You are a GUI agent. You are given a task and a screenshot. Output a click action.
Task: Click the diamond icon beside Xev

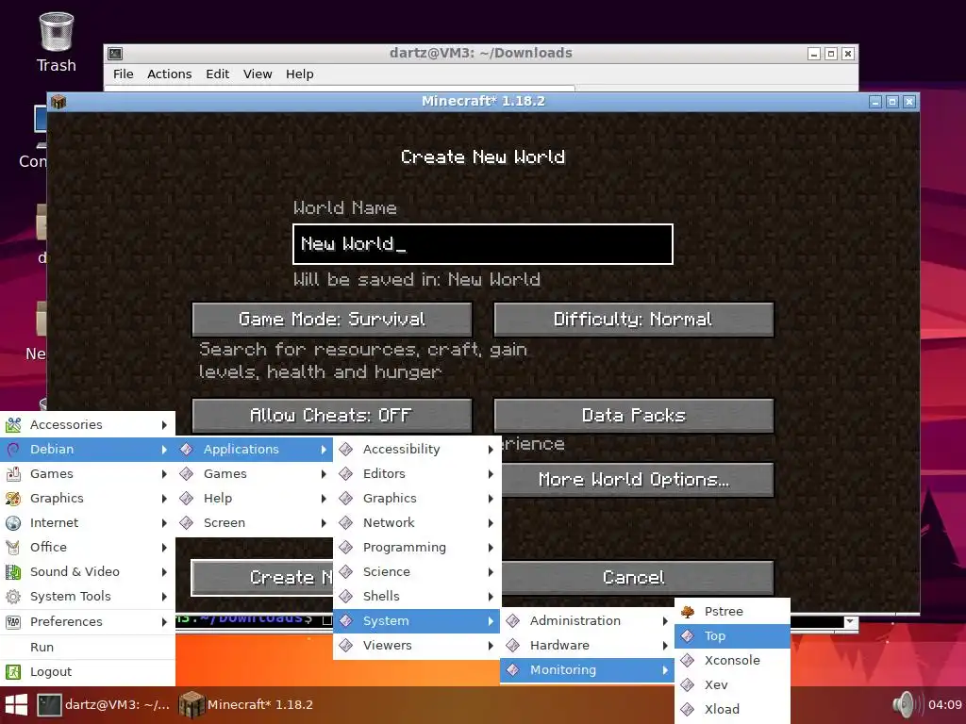pyautogui.click(x=688, y=684)
